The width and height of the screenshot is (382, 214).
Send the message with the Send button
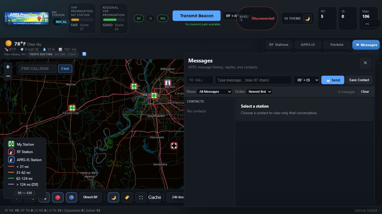pyautogui.click(x=333, y=80)
